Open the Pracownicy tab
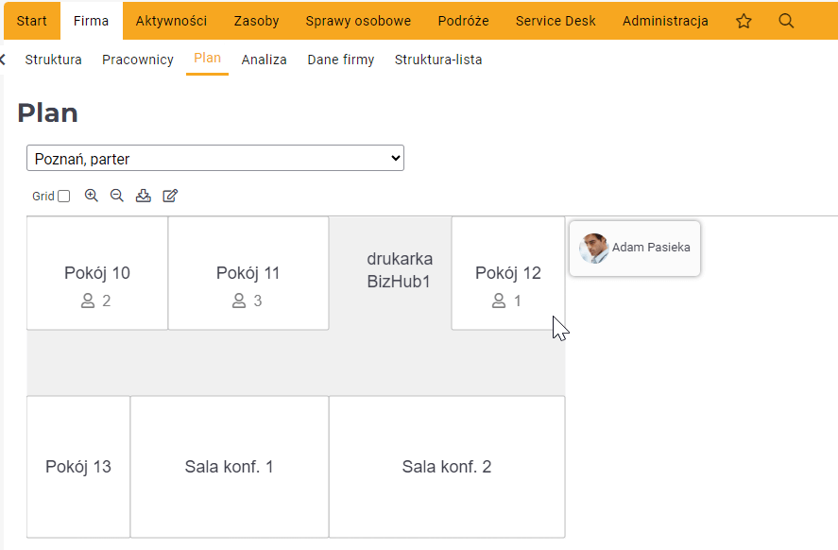This screenshot has width=838, height=550. (138, 60)
